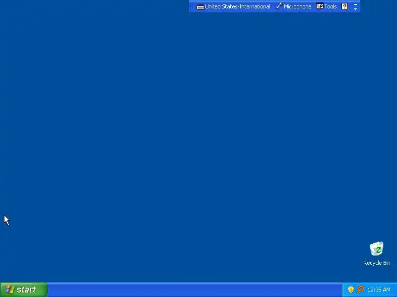The height and width of the screenshot is (297, 397).
Task: Click the Language bar Help question-mark icon
Action: coord(344,6)
